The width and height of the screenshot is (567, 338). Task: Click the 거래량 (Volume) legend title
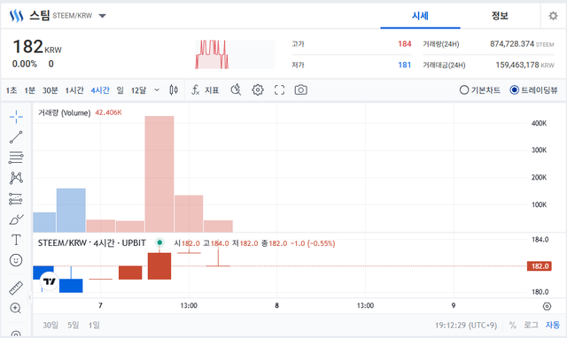coord(65,112)
